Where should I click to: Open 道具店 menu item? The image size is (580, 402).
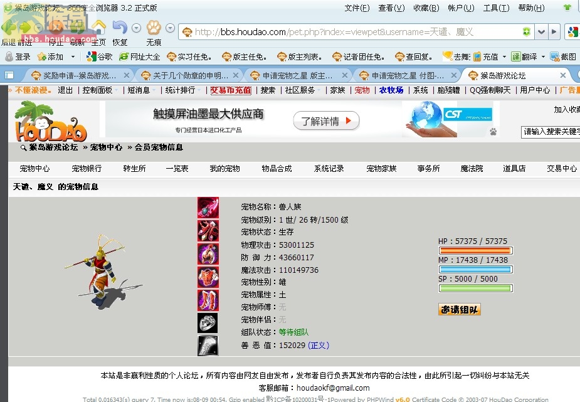pos(514,169)
